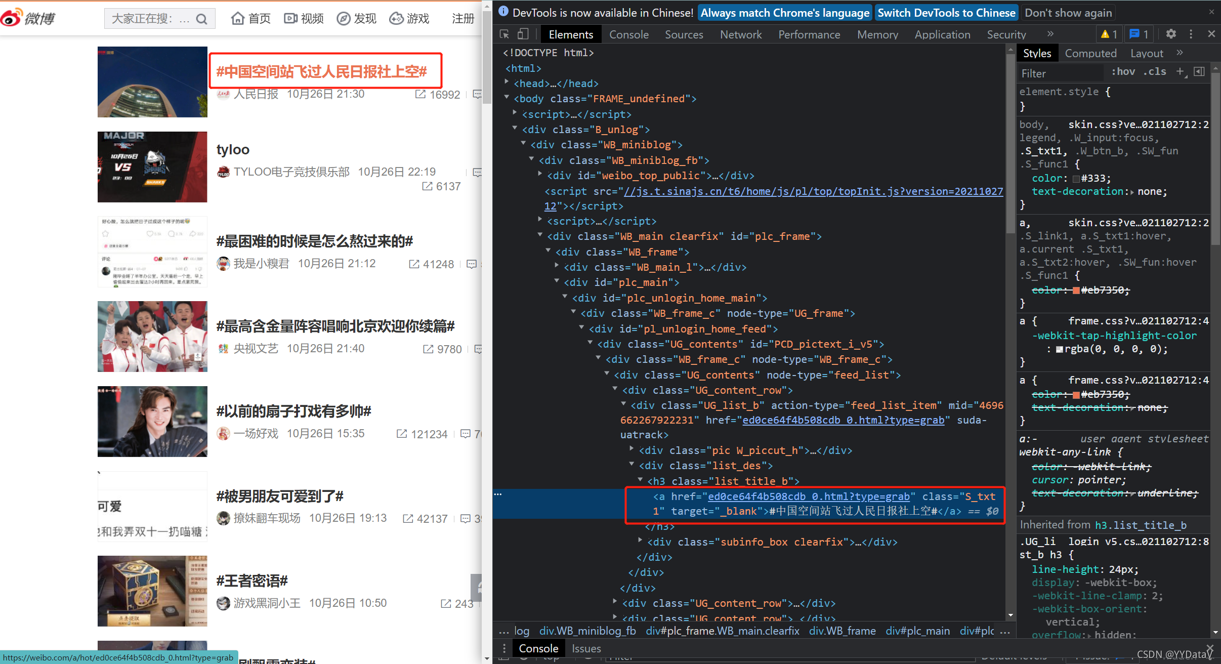Expand the subinfo_box clearfix div
Viewport: 1221px width, 664px height.
coord(639,542)
